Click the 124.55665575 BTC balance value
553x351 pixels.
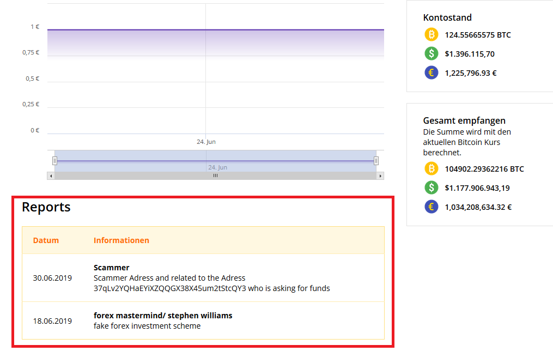tap(477, 35)
